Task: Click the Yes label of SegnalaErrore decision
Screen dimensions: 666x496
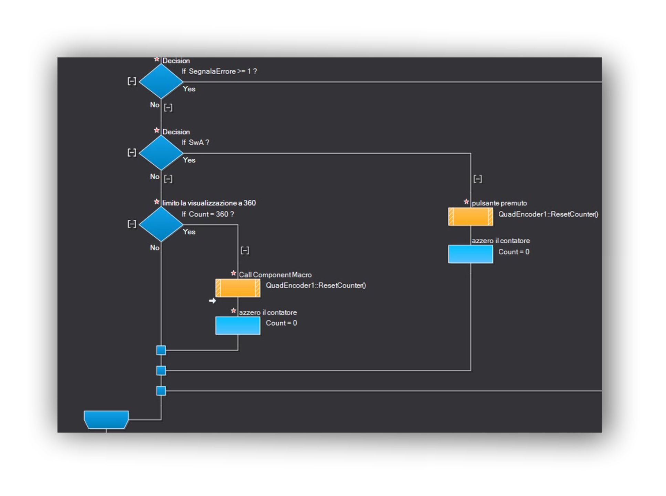Action: click(x=189, y=89)
